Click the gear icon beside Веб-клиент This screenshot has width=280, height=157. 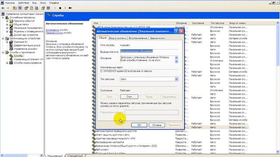tap(94, 150)
